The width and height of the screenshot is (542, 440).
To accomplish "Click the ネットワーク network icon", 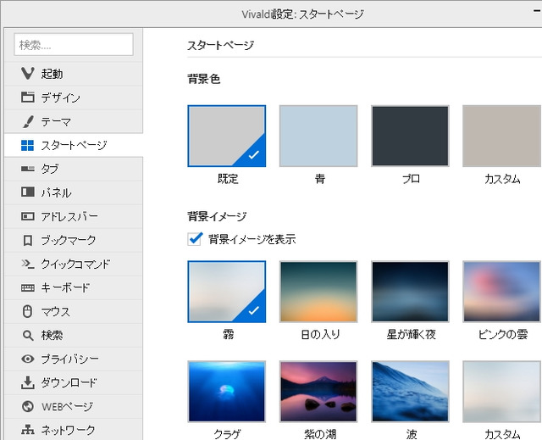I will 28,430.
